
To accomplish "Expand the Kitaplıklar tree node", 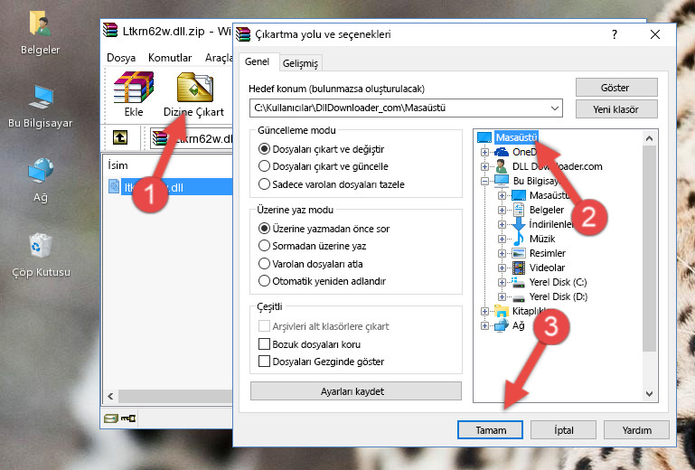I will click(484, 311).
